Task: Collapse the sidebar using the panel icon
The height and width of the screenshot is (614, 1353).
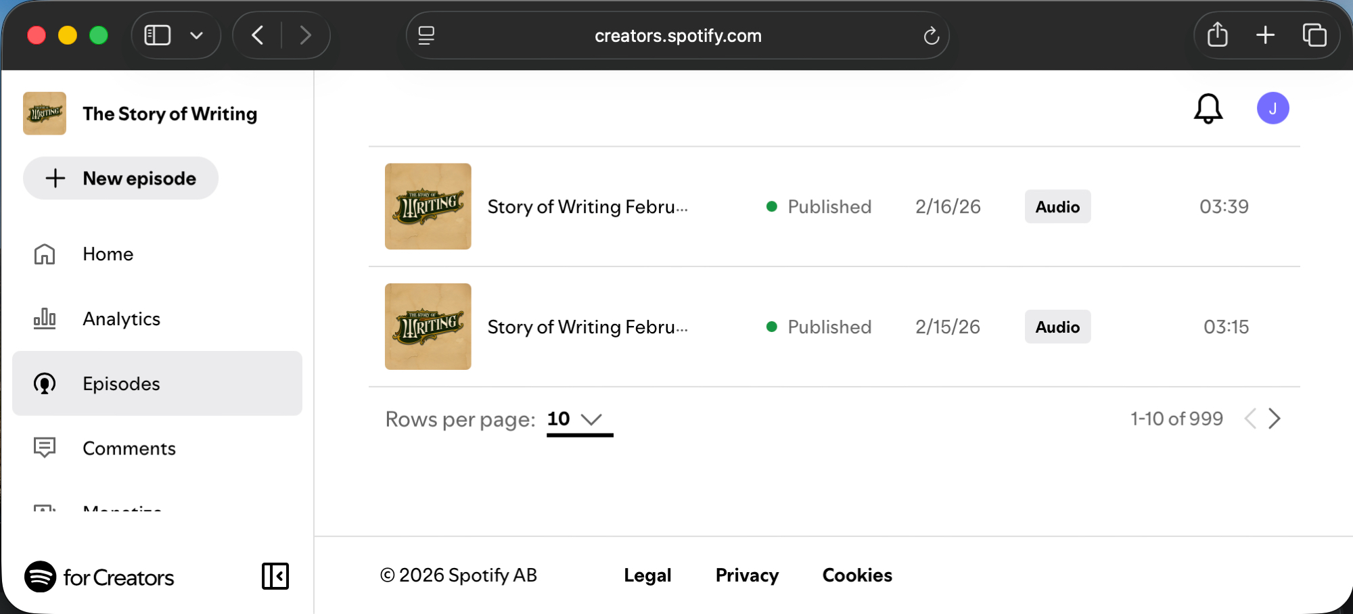Action: pos(275,576)
